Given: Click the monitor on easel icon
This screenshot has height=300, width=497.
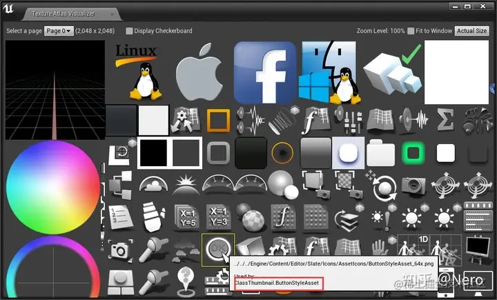Looking at the screenshot, I should tap(478, 250).
